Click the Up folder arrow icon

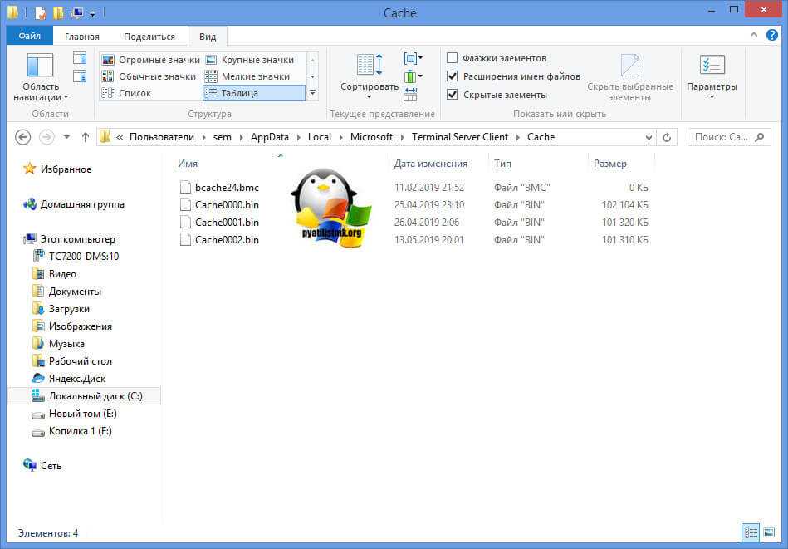pos(85,137)
